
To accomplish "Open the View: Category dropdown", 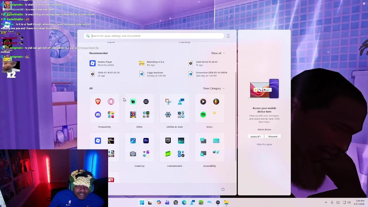I will tap(214, 88).
